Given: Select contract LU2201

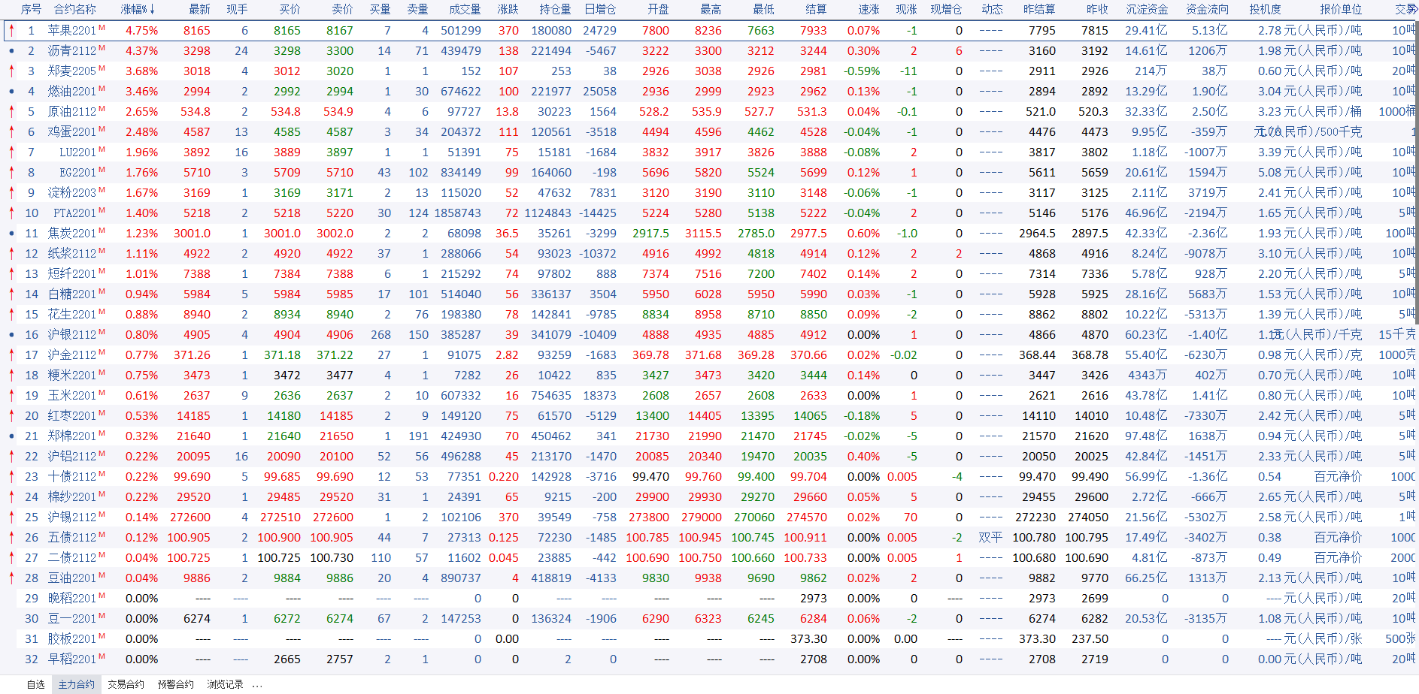Looking at the screenshot, I should 77,152.
